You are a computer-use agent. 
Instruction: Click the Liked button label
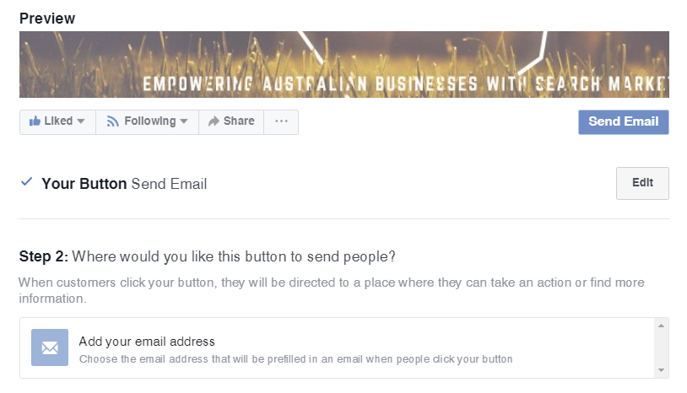pyautogui.click(x=58, y=121)
